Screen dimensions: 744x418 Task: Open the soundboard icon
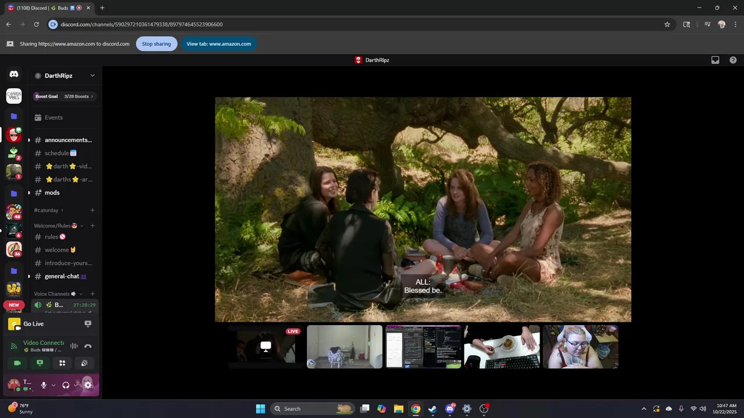coord(84,363)
